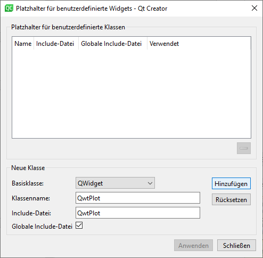
Task: Click the Schließen button
Action: tap(236, 245)
